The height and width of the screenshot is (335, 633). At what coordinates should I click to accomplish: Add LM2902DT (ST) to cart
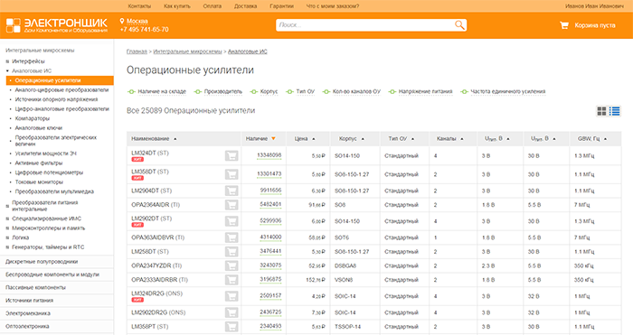(231, 221)
